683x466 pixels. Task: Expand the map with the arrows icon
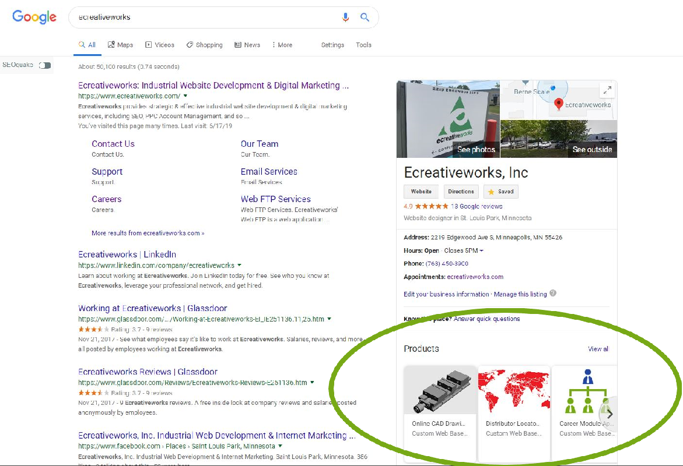click(607, 90)
